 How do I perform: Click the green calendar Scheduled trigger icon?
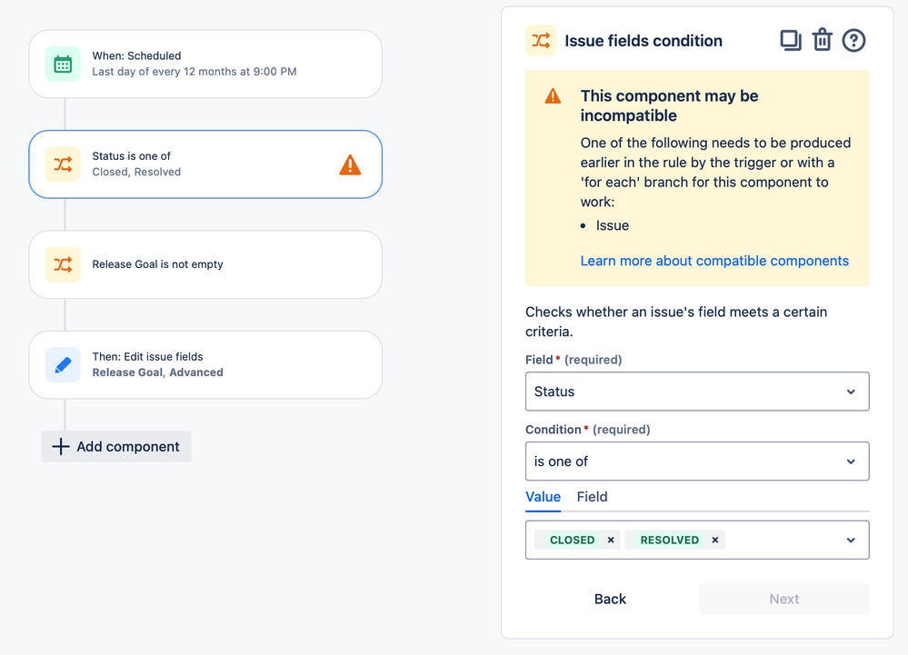coord(63,64)
